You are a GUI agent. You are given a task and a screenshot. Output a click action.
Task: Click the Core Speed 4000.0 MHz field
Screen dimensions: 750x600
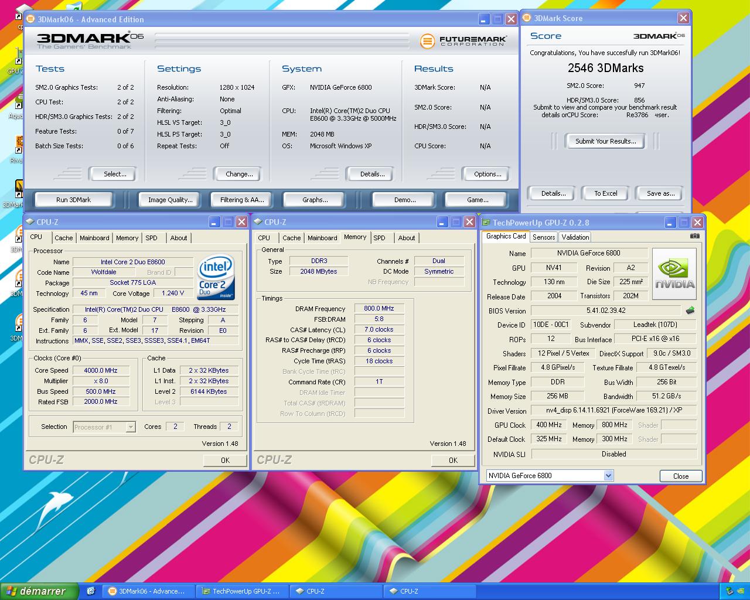pyautogui.click(x=101, y=370)
